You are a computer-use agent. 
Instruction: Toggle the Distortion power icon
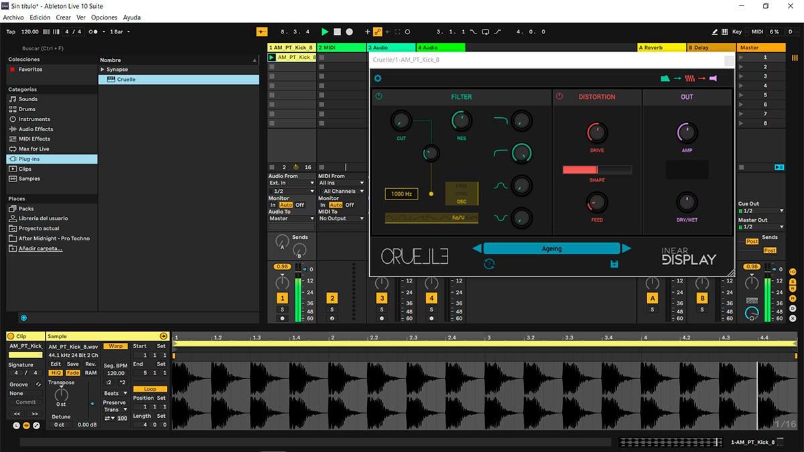[559, 96]
